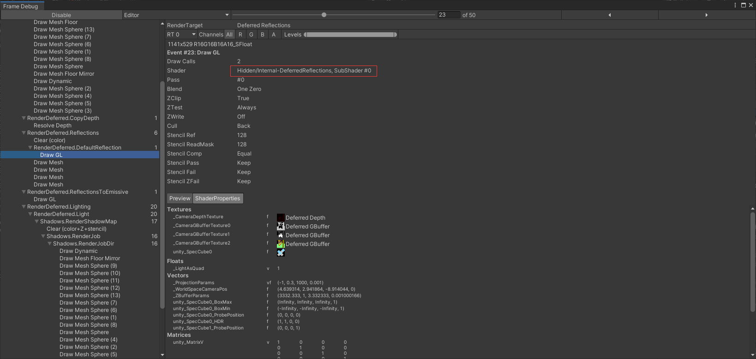This screenshot has width=756, height=359.
Task: Select the Clear (color+Z+stencil) event
Action: (x=77, y=229)
